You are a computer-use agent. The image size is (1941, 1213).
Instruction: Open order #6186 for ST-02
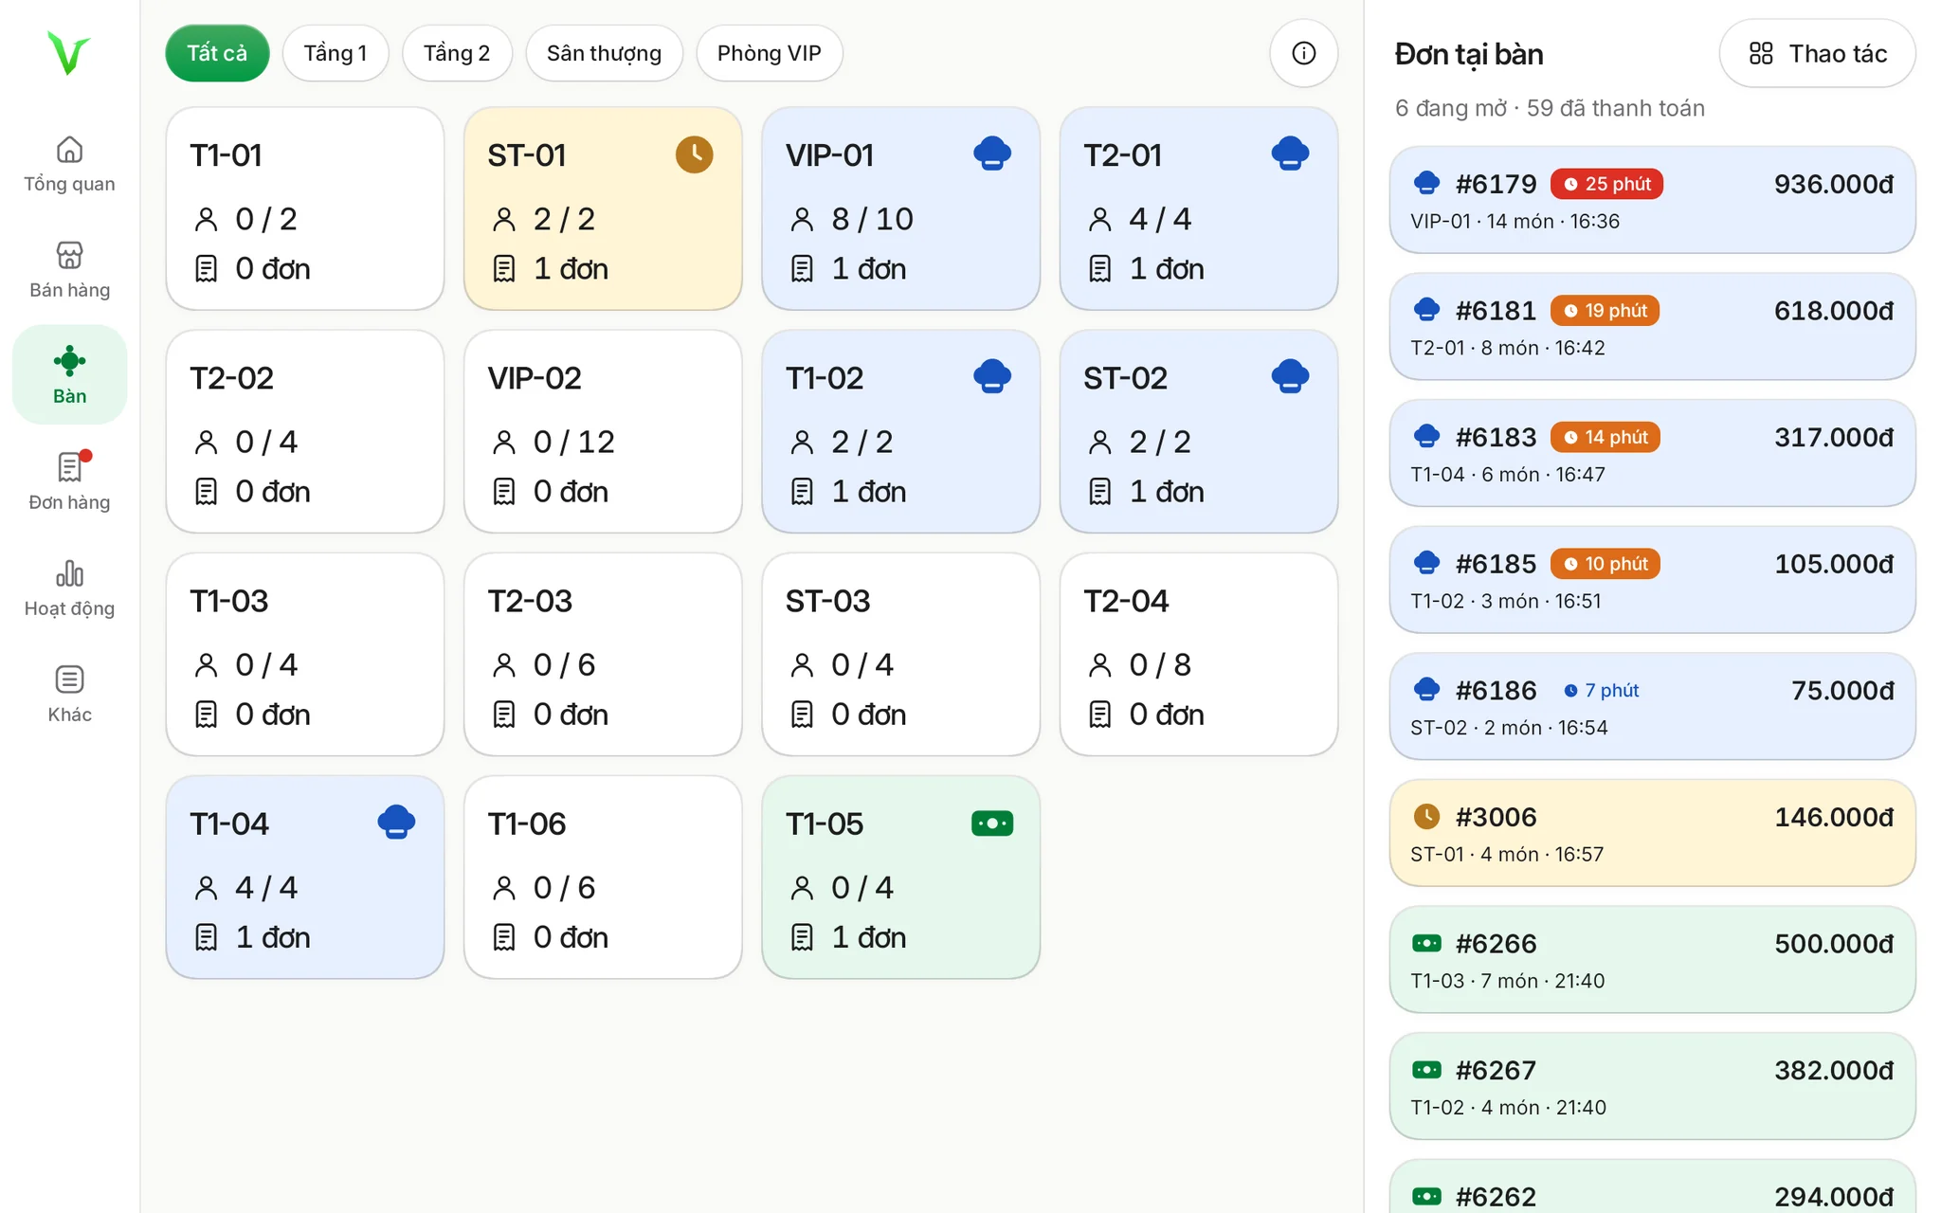coord(1652,707)
